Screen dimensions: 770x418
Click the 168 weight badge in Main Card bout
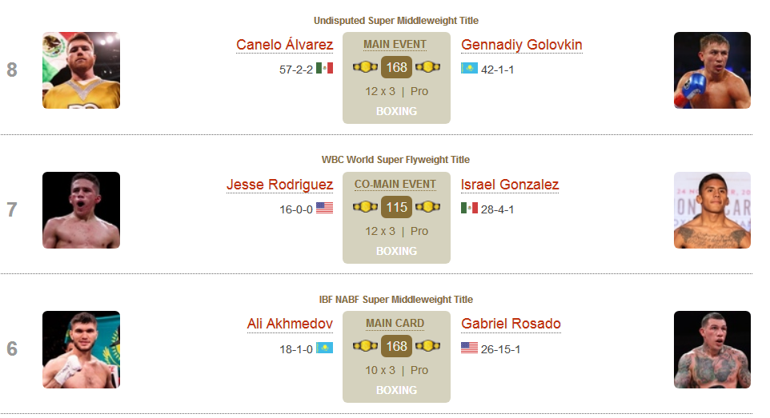point(396,346)
